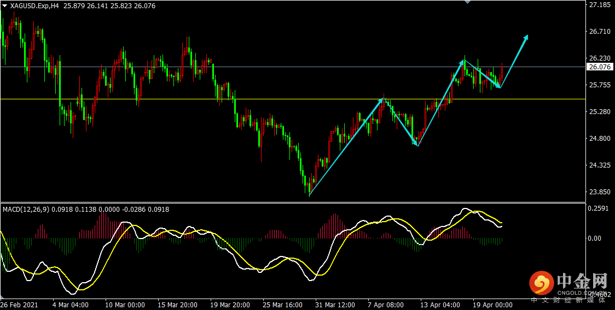Open the chart menu triangle beside XAGUSD.Exp
The image size is (615, 310).
4,6
